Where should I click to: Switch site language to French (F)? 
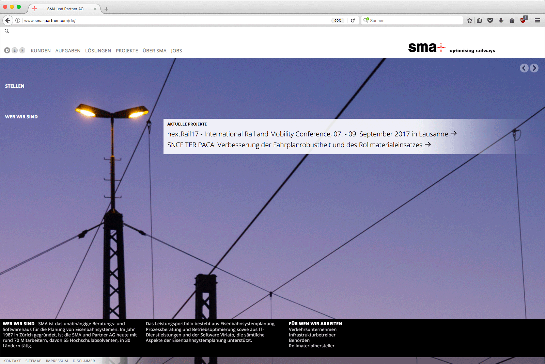pyautogui.click(x=22, y=50)
